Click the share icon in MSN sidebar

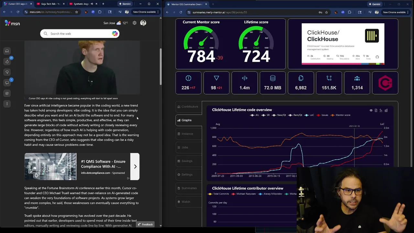tap(7, 93)
